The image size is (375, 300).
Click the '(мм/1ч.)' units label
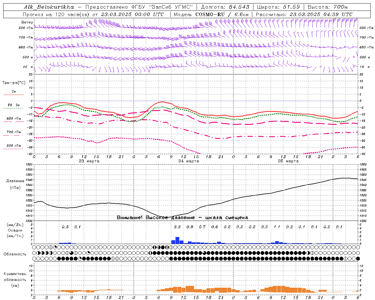pyautogui.click(x=15, y=236)
